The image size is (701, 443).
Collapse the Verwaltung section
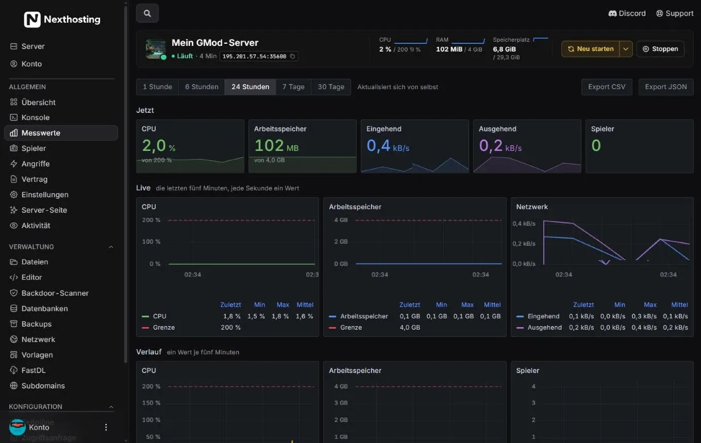click(111, 247)
